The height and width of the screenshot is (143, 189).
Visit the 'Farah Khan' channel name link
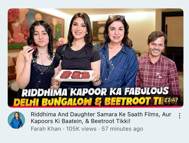46,129
